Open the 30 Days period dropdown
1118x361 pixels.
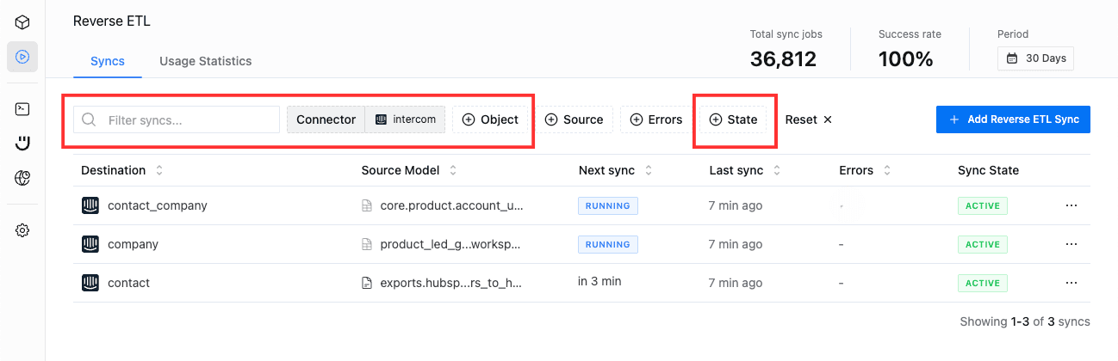(x=1036, y=58)
